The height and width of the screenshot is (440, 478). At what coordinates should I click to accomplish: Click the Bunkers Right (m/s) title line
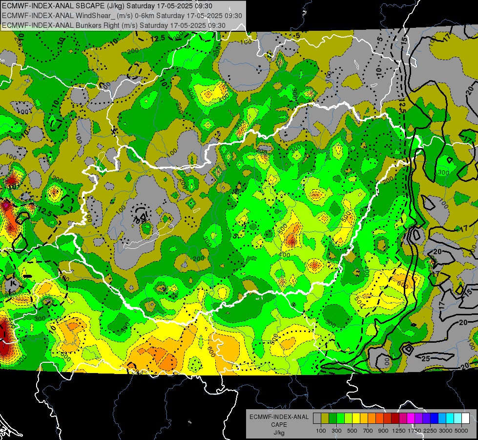click(114, 25)
